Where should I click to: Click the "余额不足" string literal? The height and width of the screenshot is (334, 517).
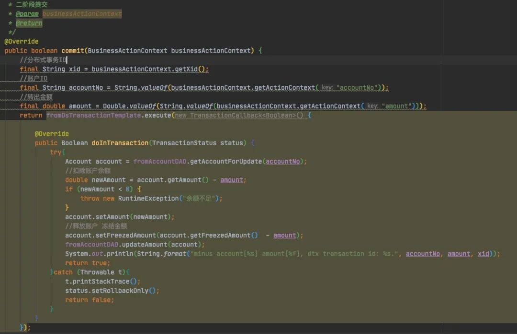pyautogui.click(x=201, y=198)
